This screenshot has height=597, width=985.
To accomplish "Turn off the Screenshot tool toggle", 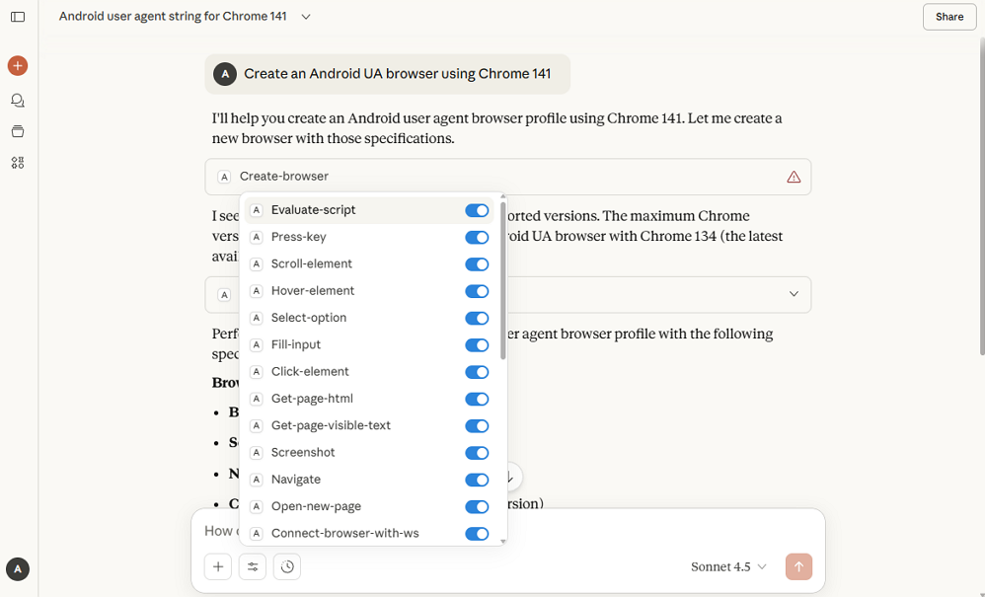I will pos(477,453).
